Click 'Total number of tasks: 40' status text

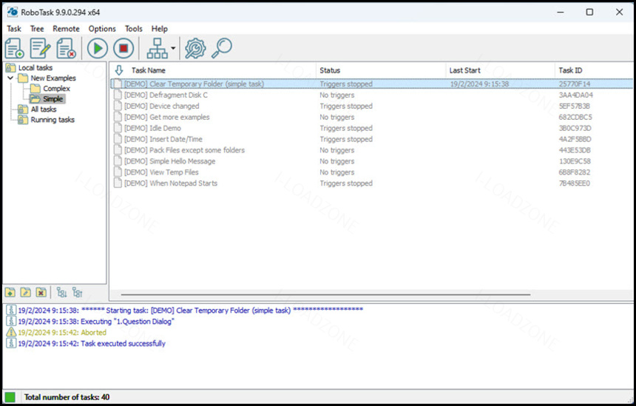pos(67,397)
